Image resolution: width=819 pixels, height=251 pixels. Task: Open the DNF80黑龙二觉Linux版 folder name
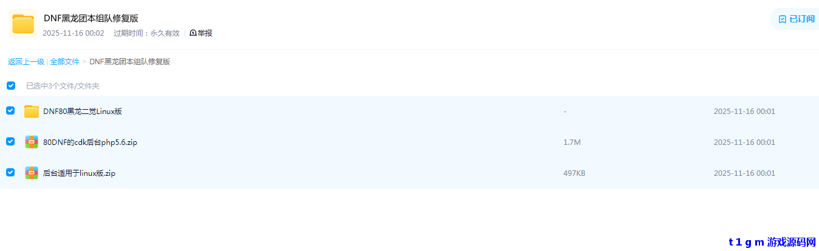(83, 112)
